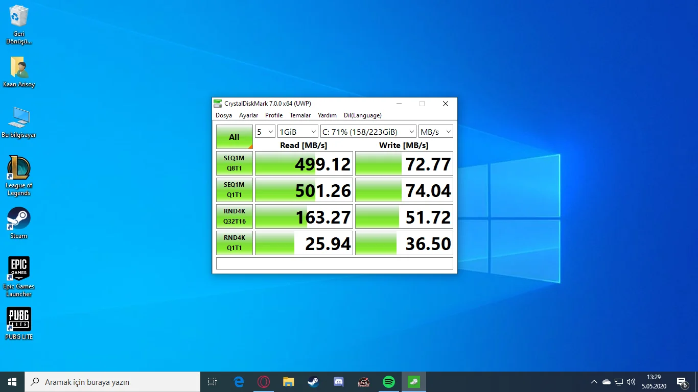Open Discord from the taskbar
The image size is (698, 392).
338,382
